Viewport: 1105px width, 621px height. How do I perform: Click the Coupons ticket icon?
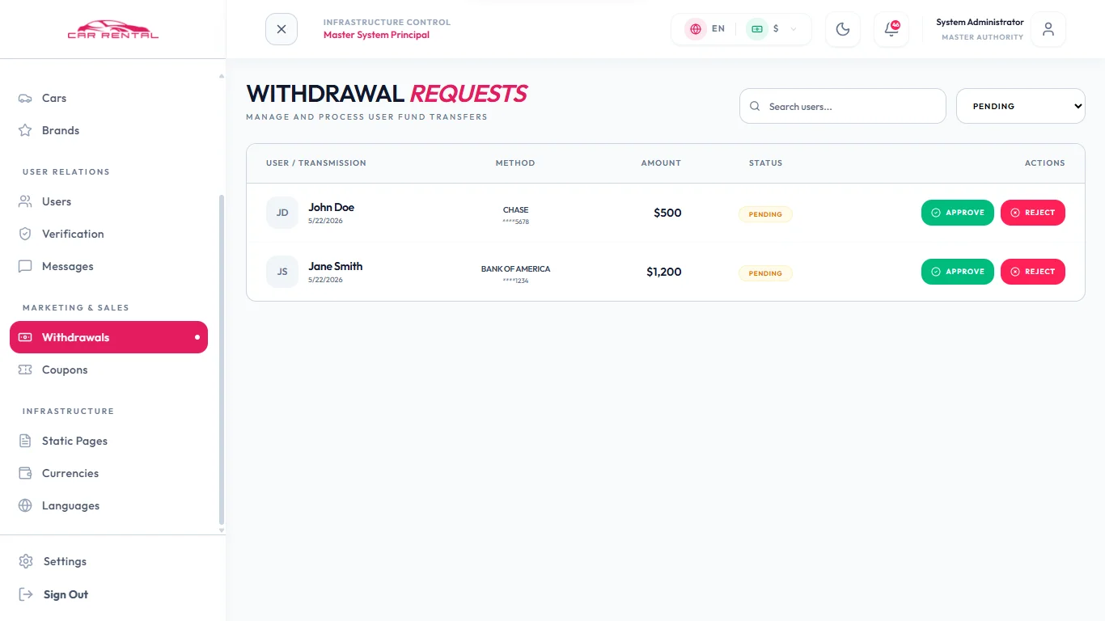coord(25,370)
